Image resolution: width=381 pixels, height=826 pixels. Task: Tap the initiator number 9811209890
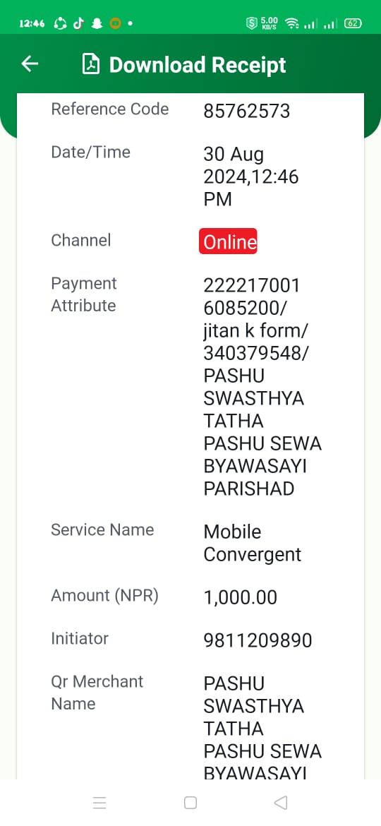pyautogui.click(x=258, y=640)
